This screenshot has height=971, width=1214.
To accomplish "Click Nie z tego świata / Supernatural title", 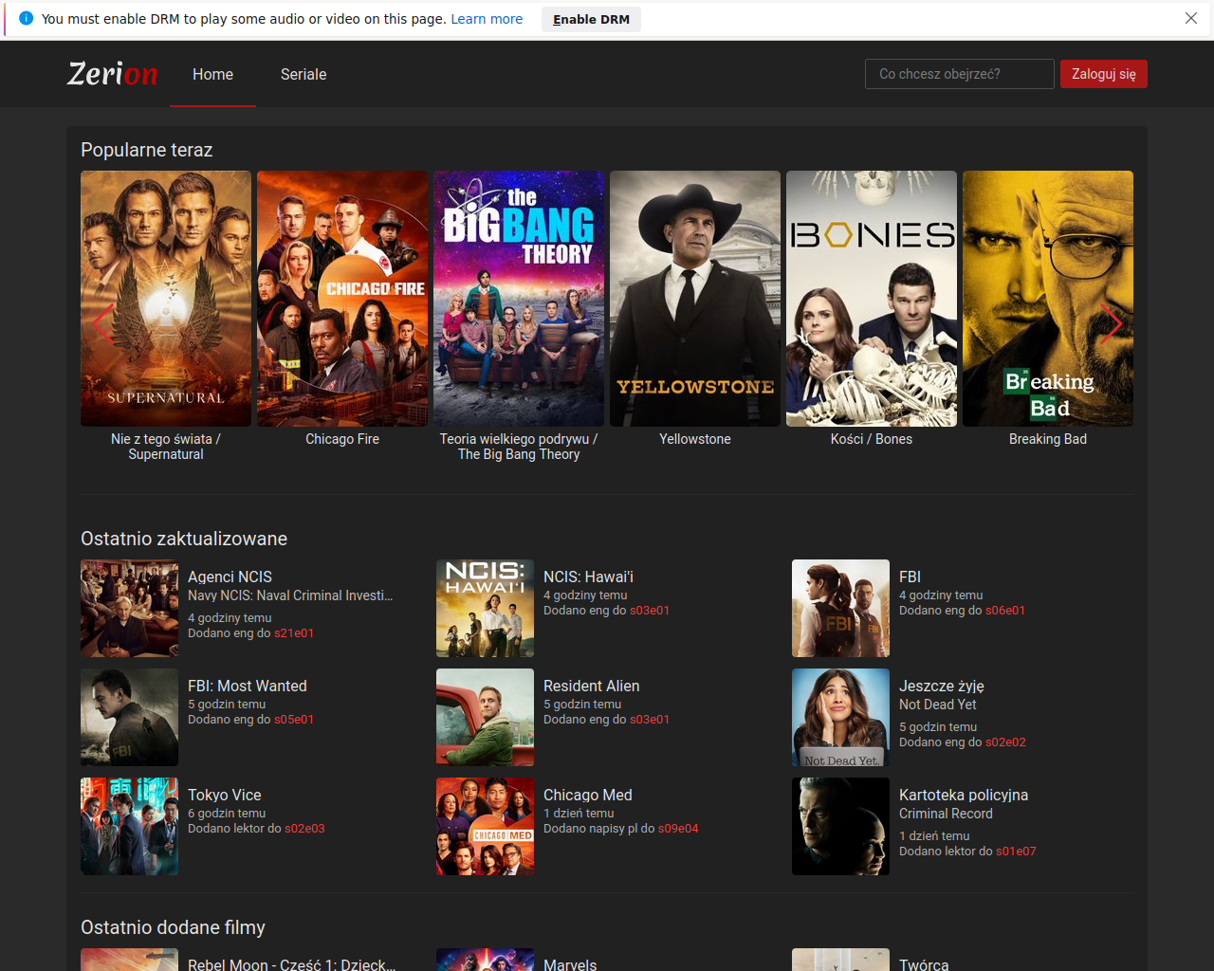I will pyautogui.click(x=166, y=447).
